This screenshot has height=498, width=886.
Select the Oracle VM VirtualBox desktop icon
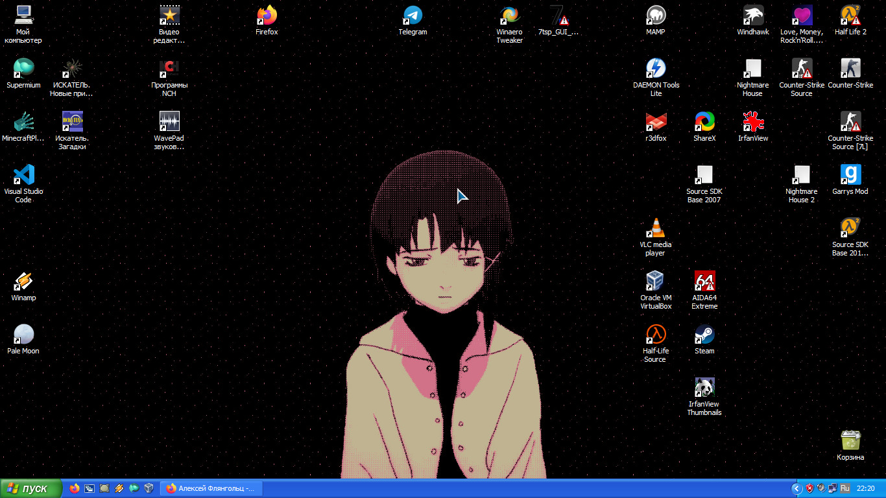(x=656, y=290)
